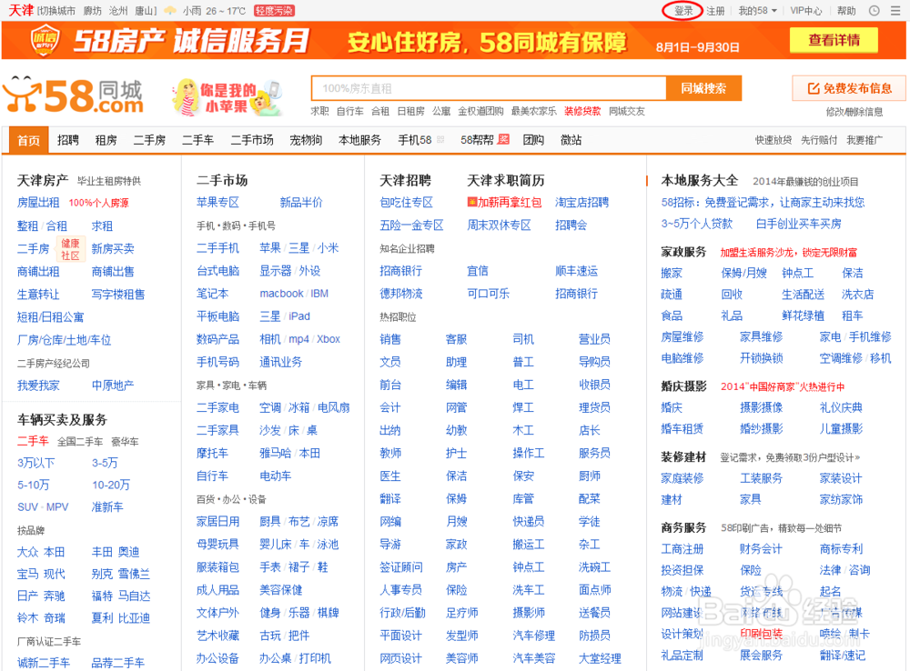Open 销售 job category

pos(390,339)
